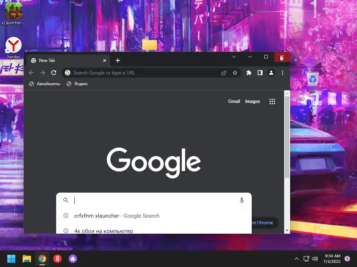Start voice search with the microphone
The width and height of the screenshot is (357, 267).
(242, 200)
